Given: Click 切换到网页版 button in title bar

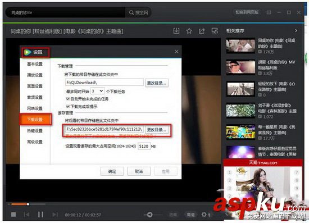Looking at the screenshot, I should click(247, 12).
